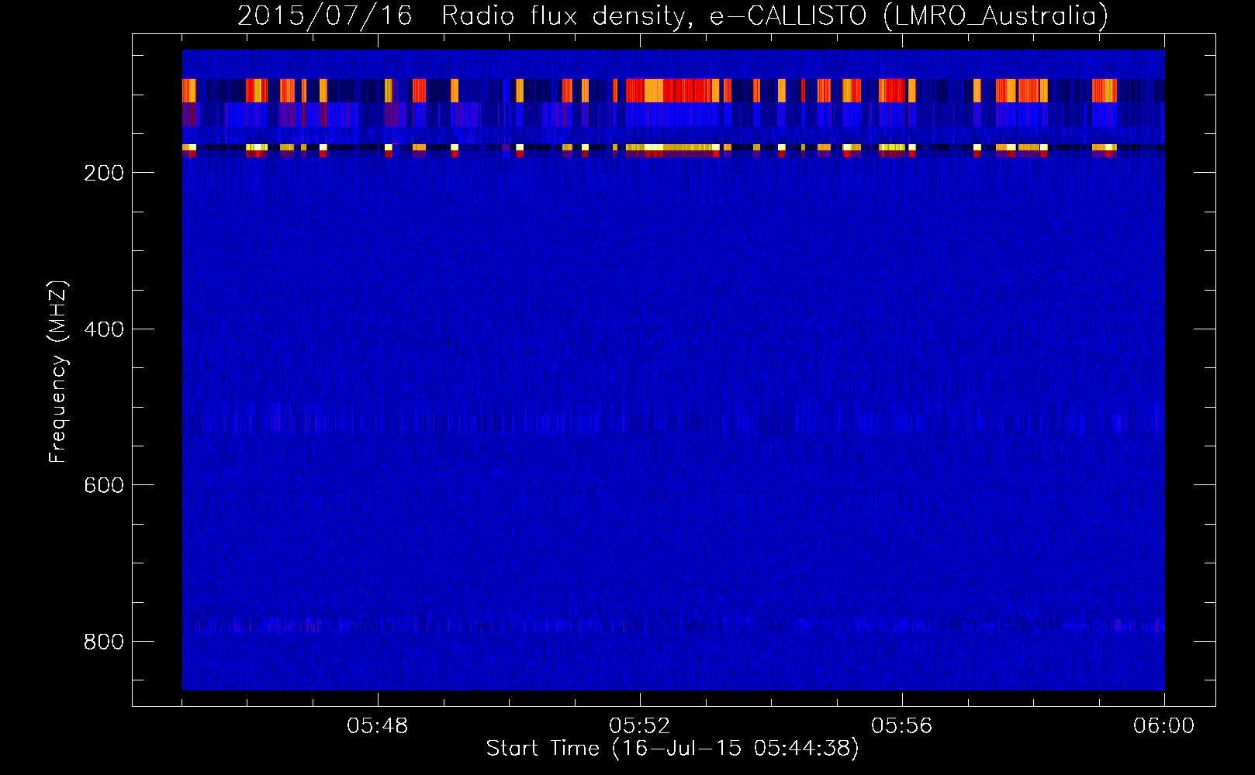Click the 05:52 time tick label

click(640, 726)
